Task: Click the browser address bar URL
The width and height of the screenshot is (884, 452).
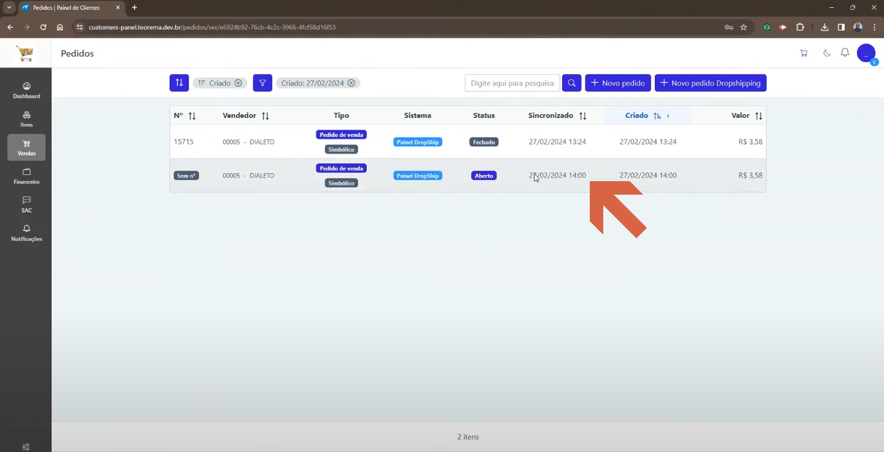Action: pos(212,27)
